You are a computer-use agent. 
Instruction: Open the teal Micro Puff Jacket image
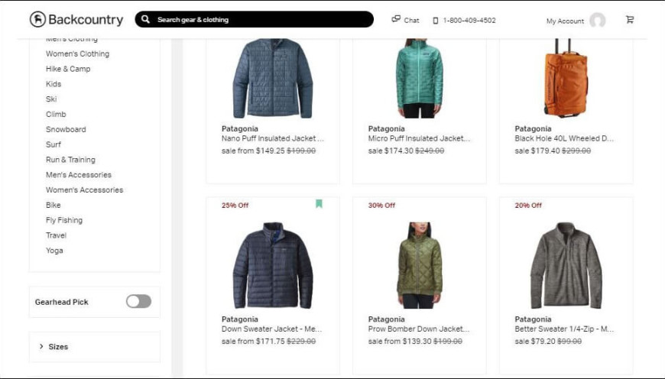pyautogui.click(x=419, y=79)
